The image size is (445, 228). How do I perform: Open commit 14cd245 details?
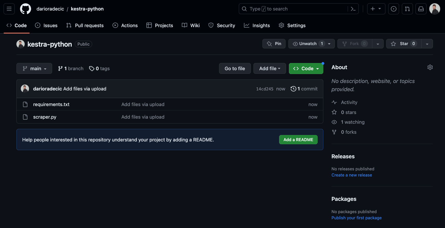265,89
